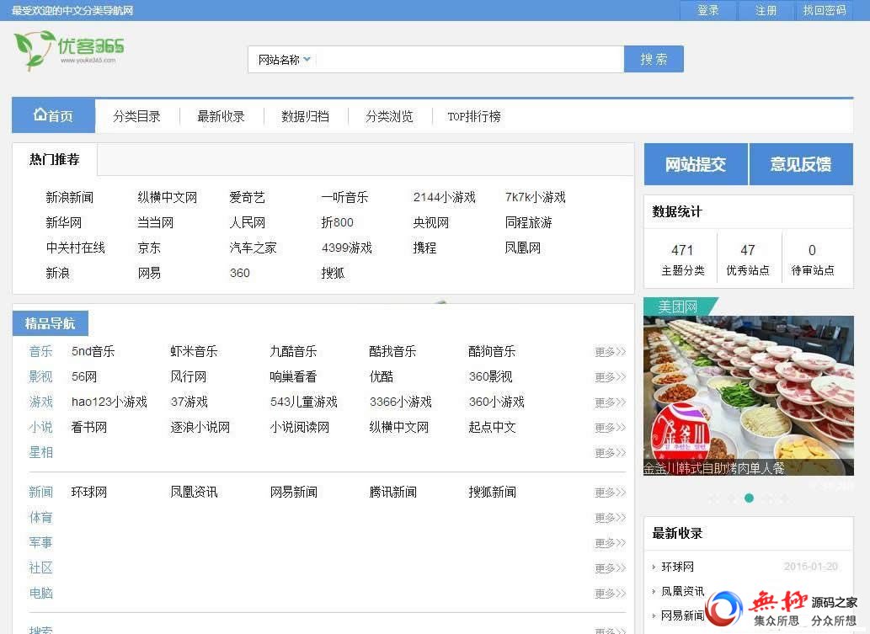Open the 优酷 link

click(382, 376)
